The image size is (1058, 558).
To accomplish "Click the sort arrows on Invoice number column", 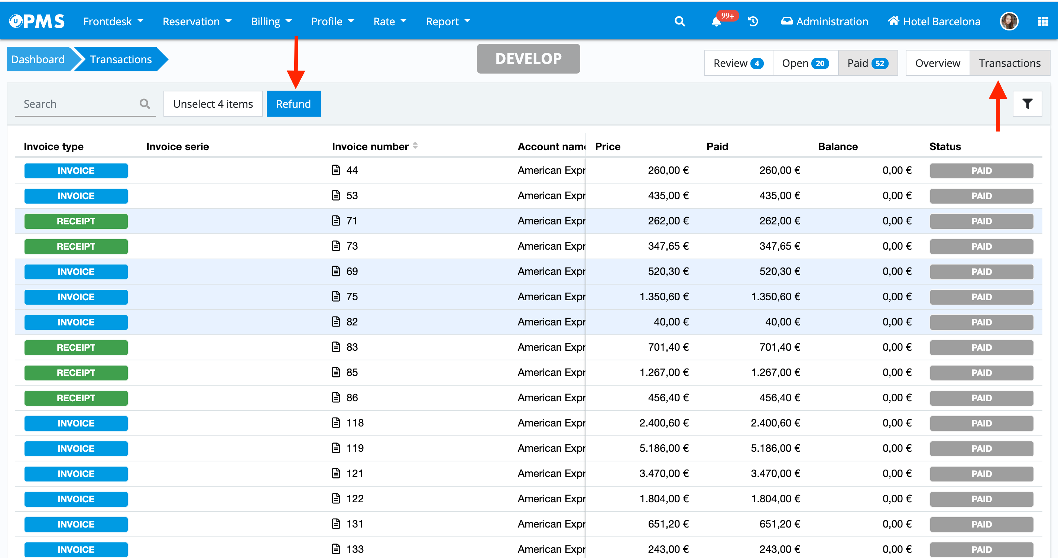I will pos(415,146).
